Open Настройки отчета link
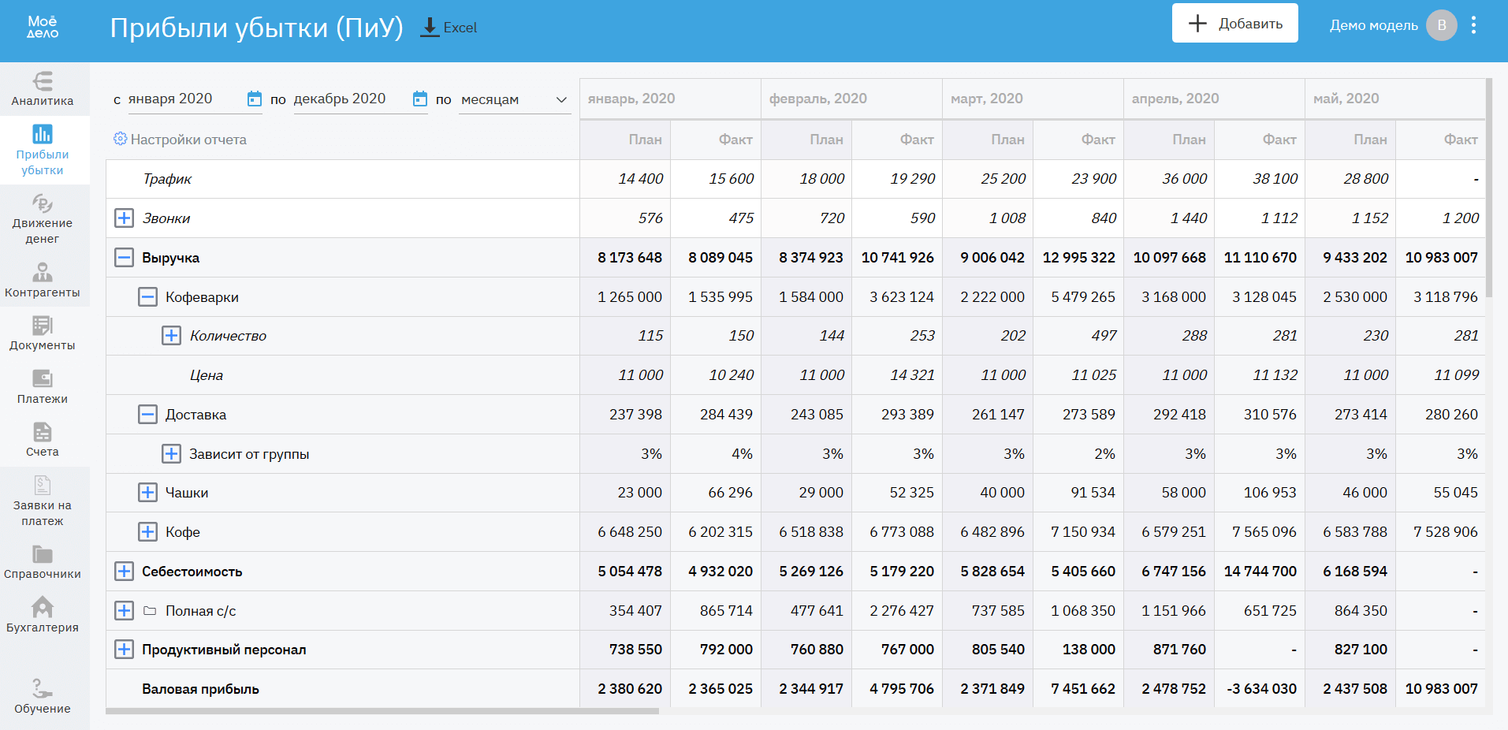Screen dimensions: 1508x730 point(180,139)
